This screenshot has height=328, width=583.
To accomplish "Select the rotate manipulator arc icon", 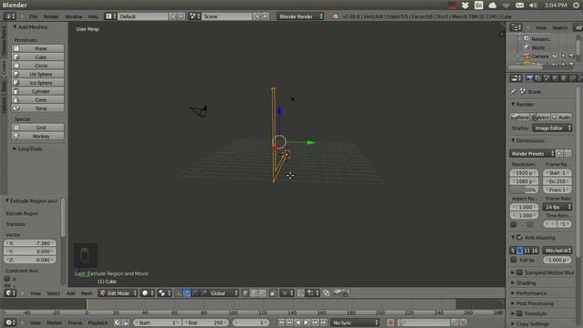I will click(x=195, y=293).
